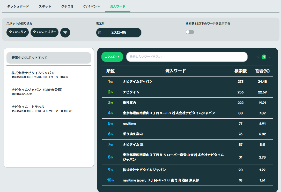The width and height of the screenshot is (281, 192).
Task: Click search count 273
Action: click(240, 82)
